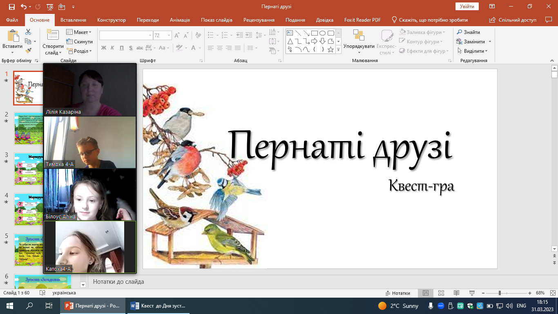The width and height of the screenshot is (558, 314).
Task: Center align text
Action: click(x=220, y=48)
